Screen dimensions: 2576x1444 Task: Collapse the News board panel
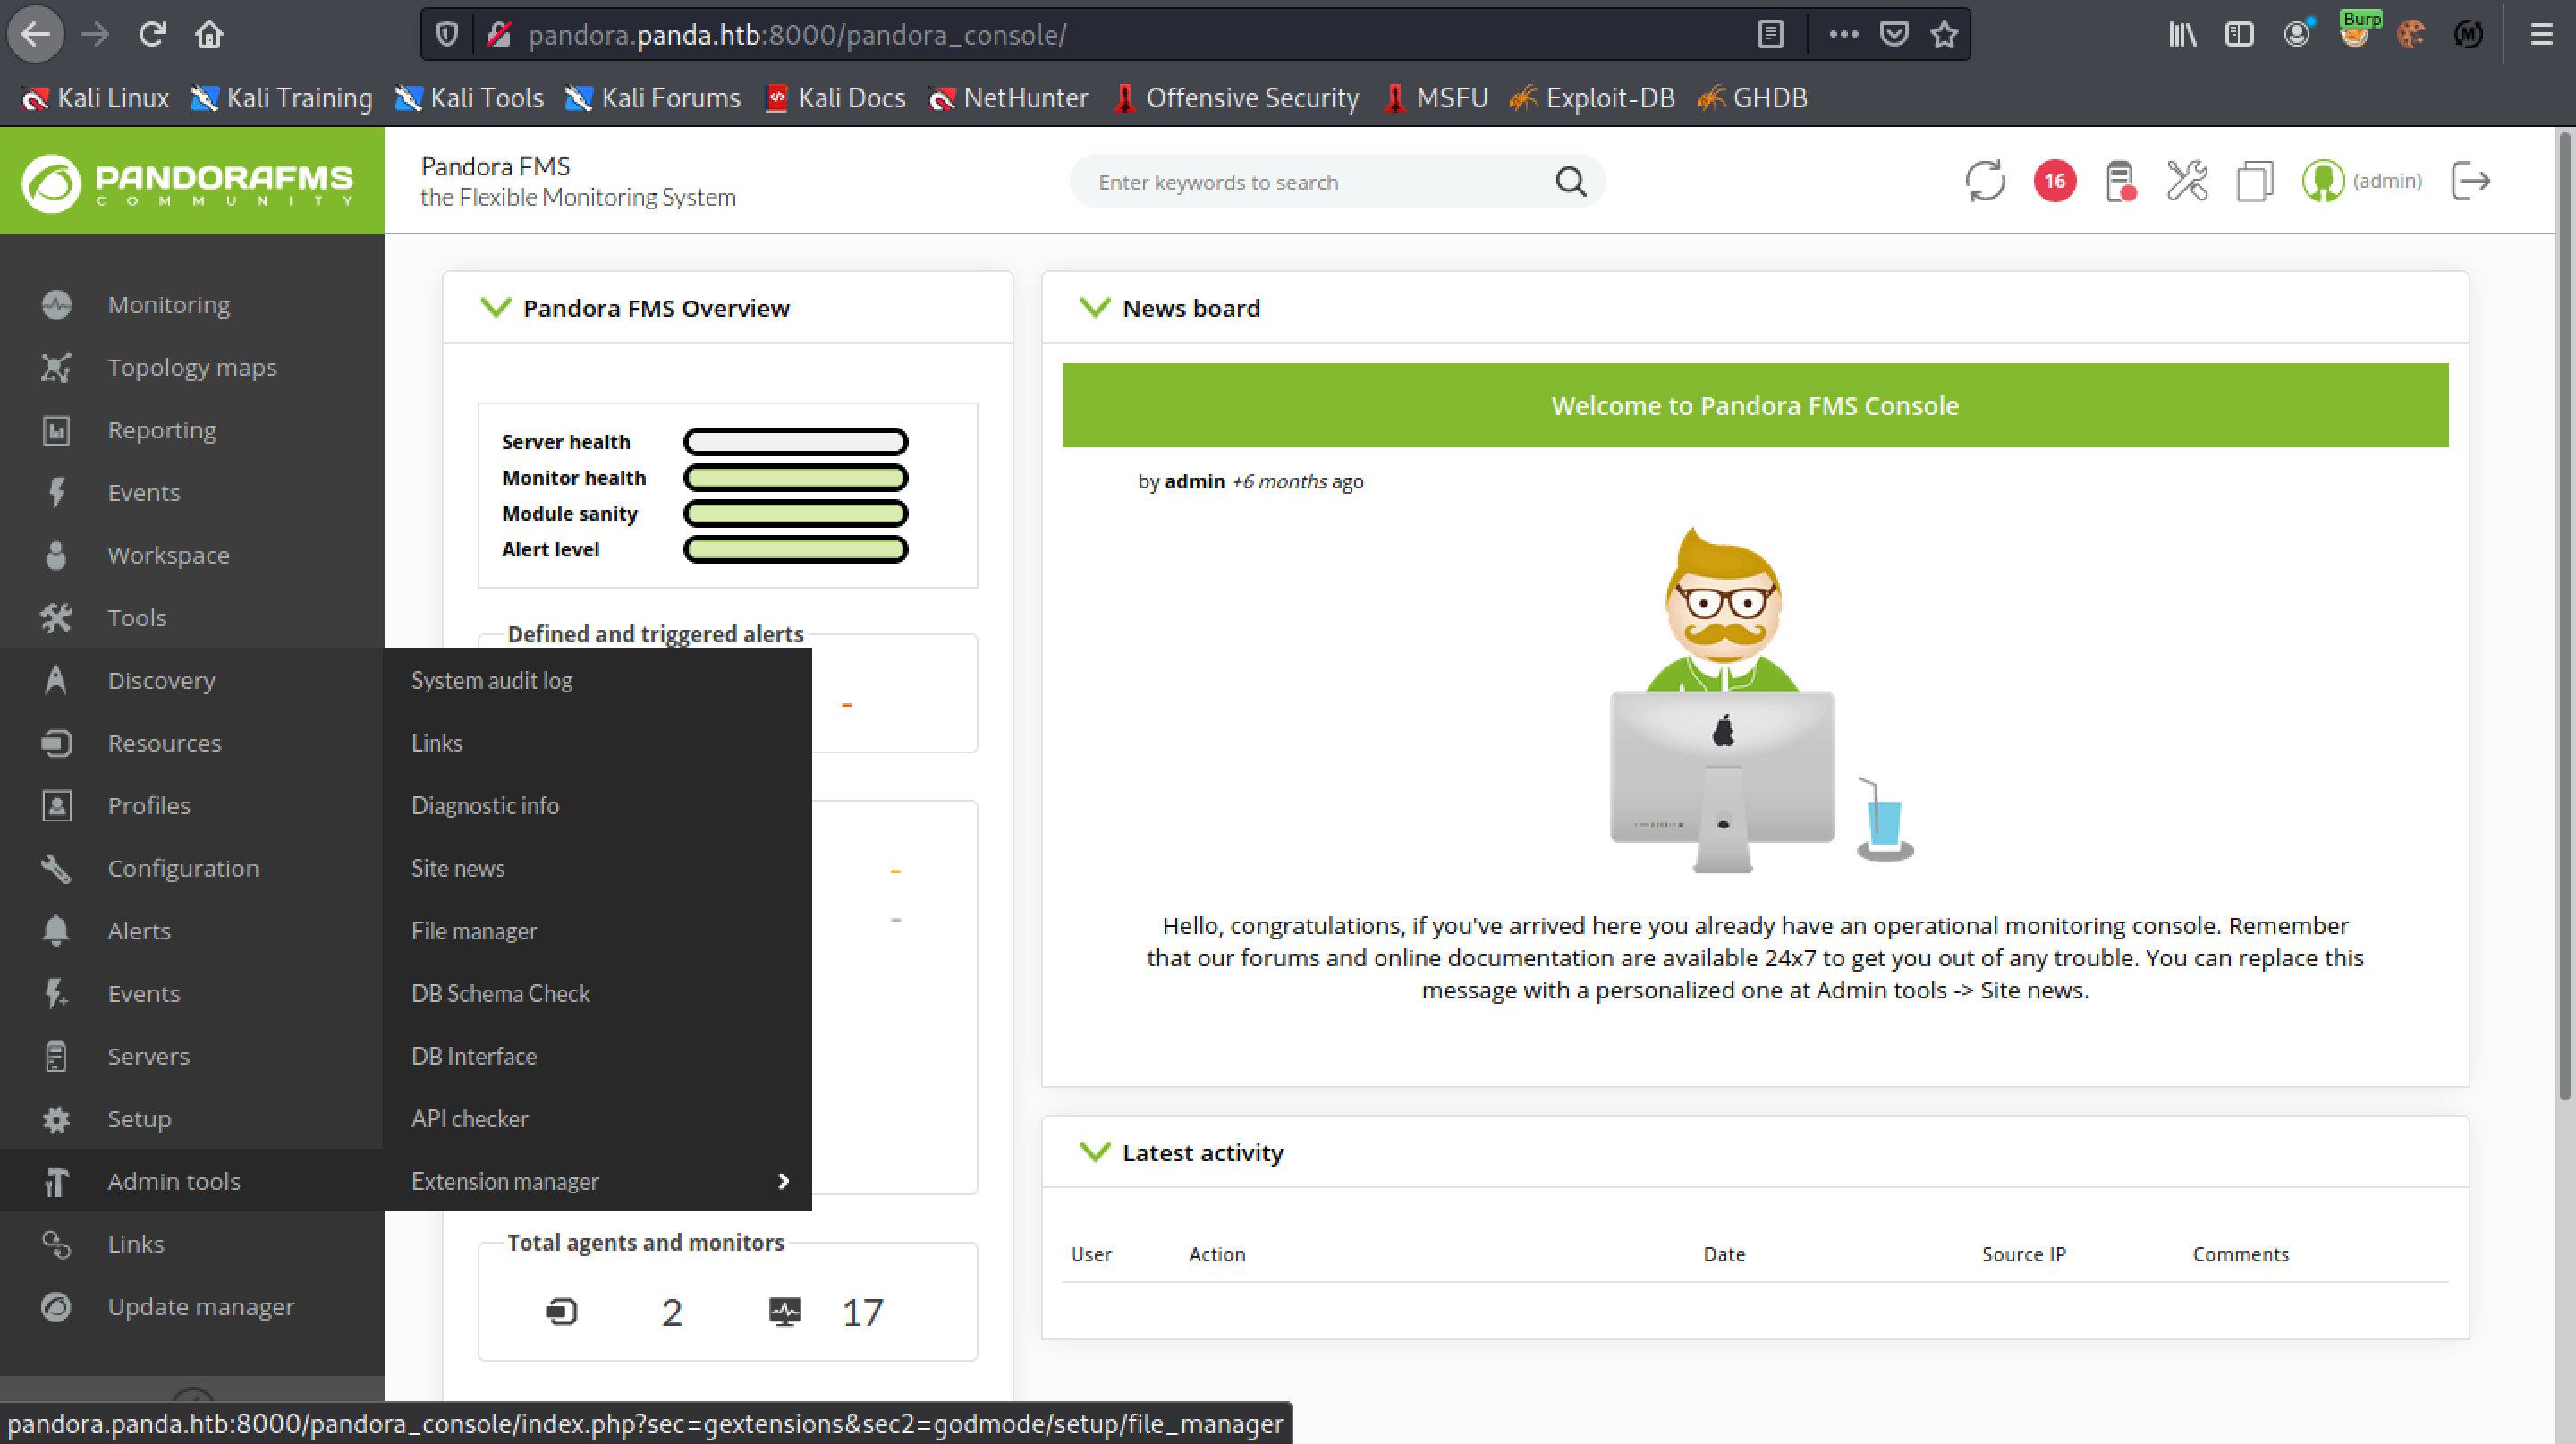1096,307
